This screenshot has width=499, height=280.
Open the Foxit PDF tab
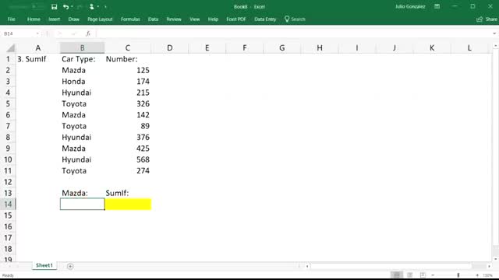point(235,19)
